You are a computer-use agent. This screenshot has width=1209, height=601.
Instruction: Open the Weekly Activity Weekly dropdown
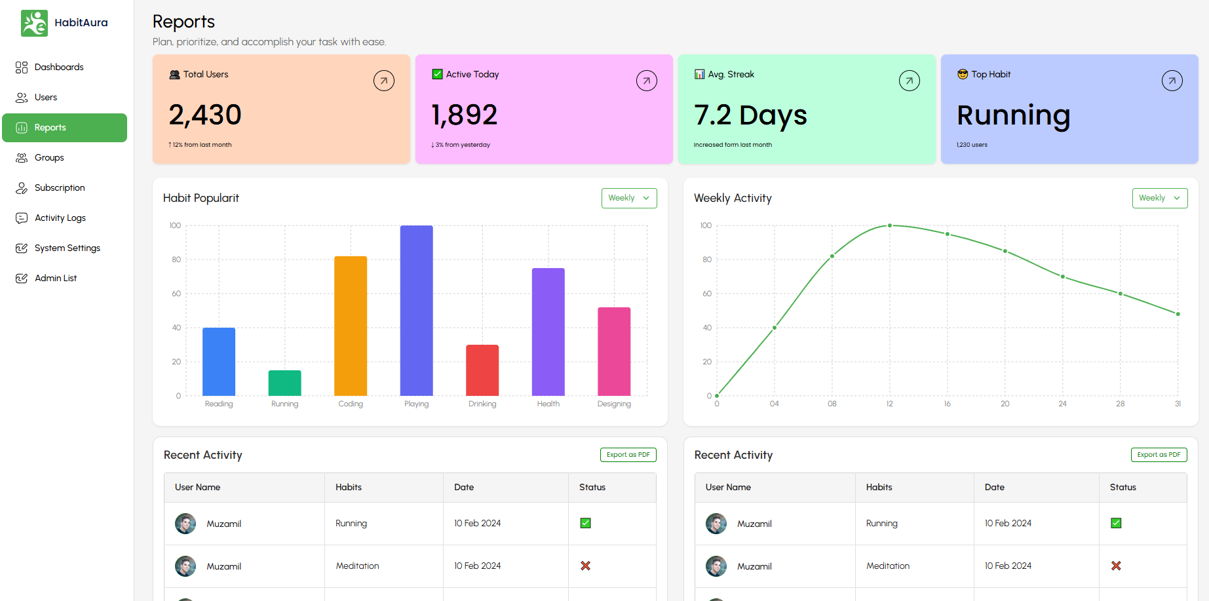[x=1160, y=198]
